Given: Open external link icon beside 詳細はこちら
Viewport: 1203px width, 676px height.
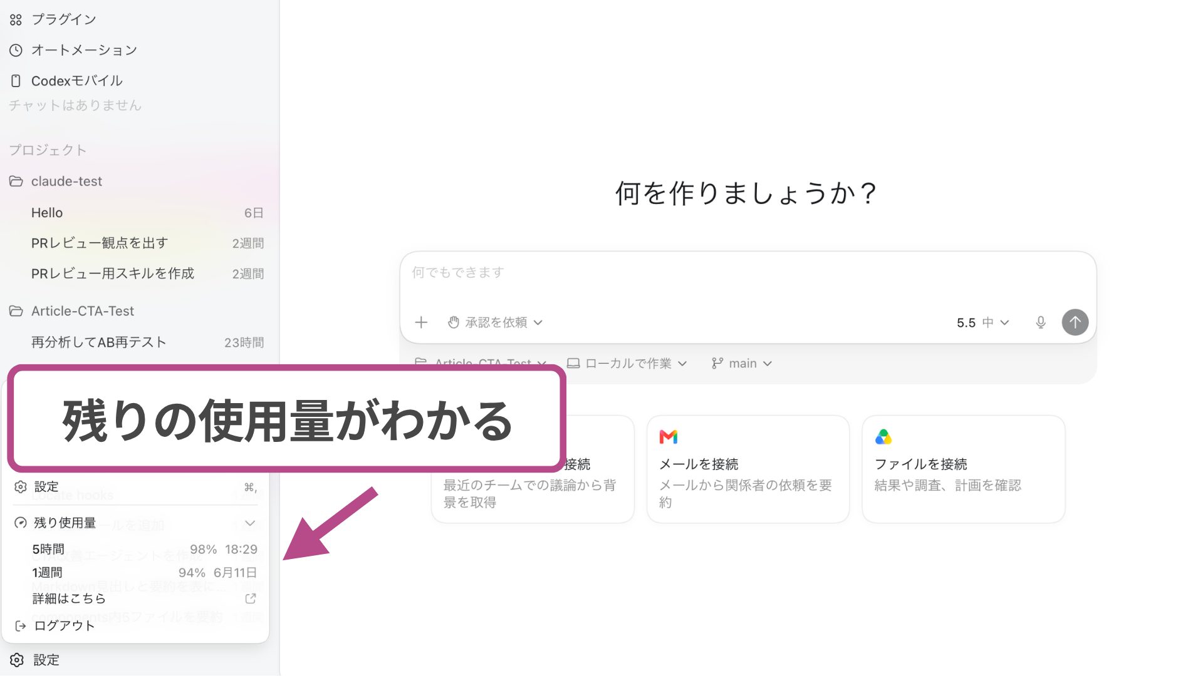Looking at the screenshot, I should click(251, 598).
